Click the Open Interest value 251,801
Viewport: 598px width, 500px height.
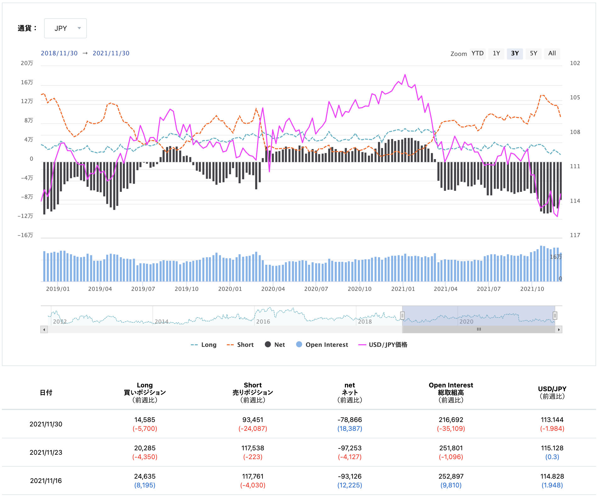(x=451, y=448)
